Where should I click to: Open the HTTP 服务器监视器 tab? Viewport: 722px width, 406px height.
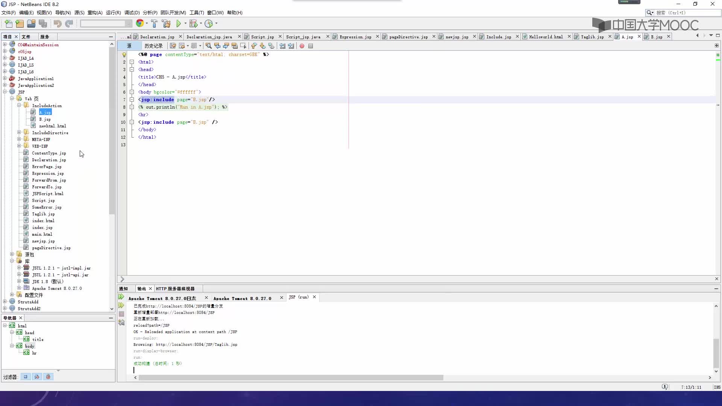click(x=175, y=289)
